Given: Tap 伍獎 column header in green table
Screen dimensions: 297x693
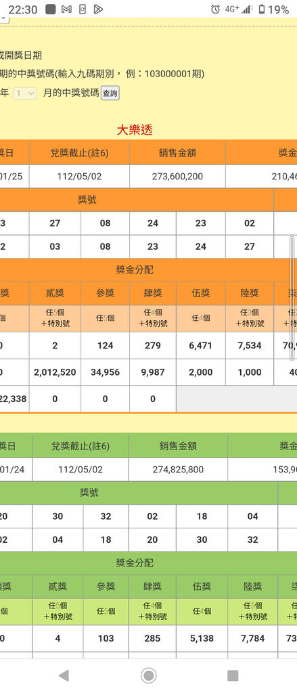Looking at the screenshot, I should [x=202, y=587].
